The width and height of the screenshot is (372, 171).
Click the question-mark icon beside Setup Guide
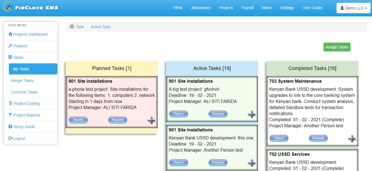pyautogui.click(x=10, y=127)
